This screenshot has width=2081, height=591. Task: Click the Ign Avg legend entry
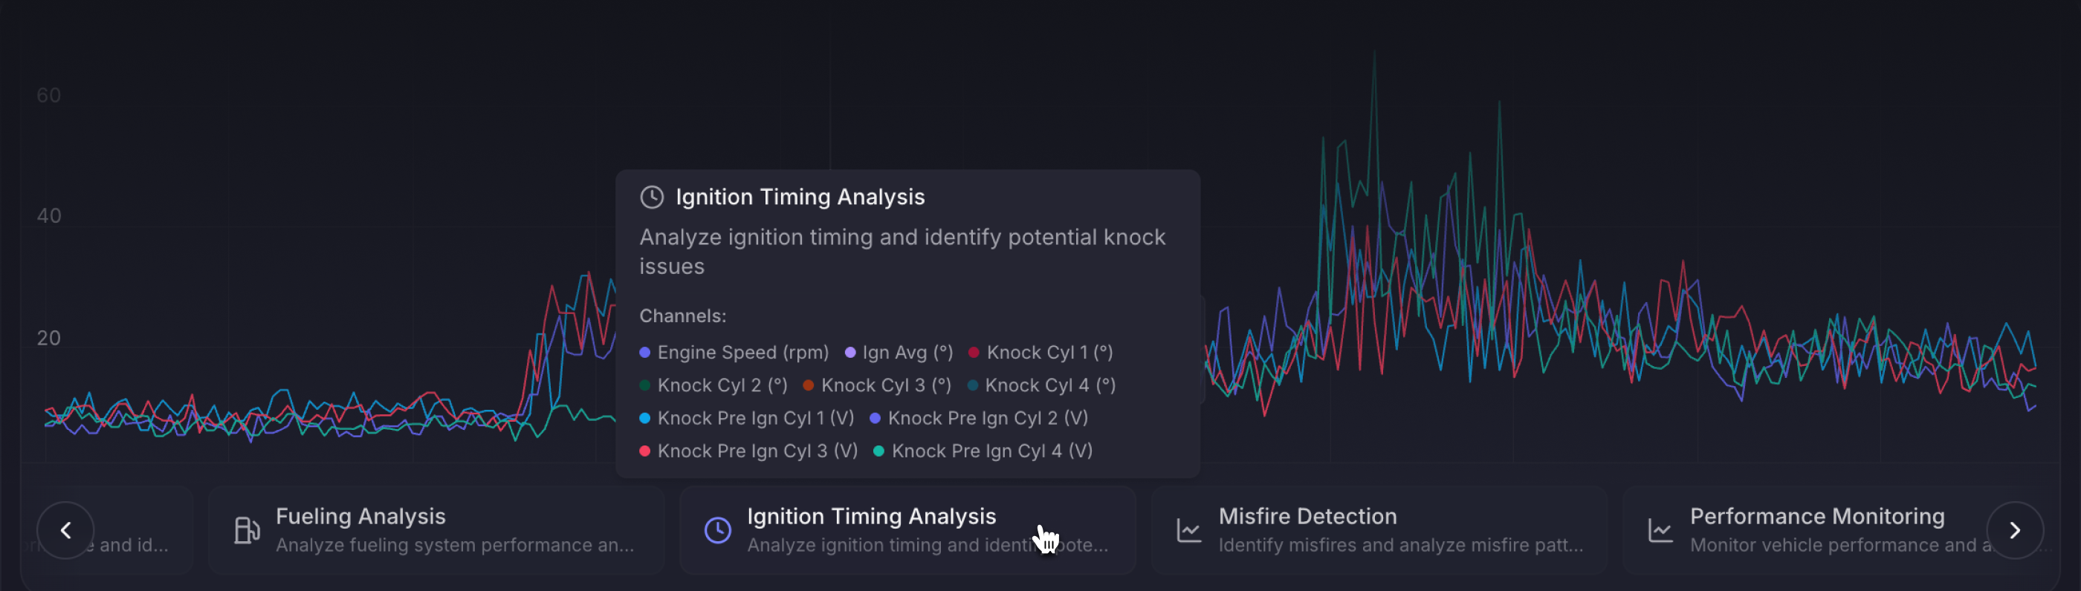coord(899,353)
